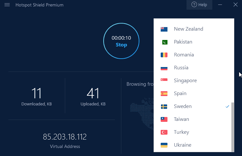Select New Zealand from location list

point(194,29)
